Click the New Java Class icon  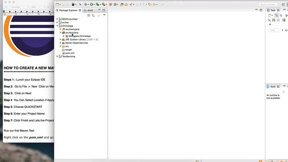click(x=115, y=4)
